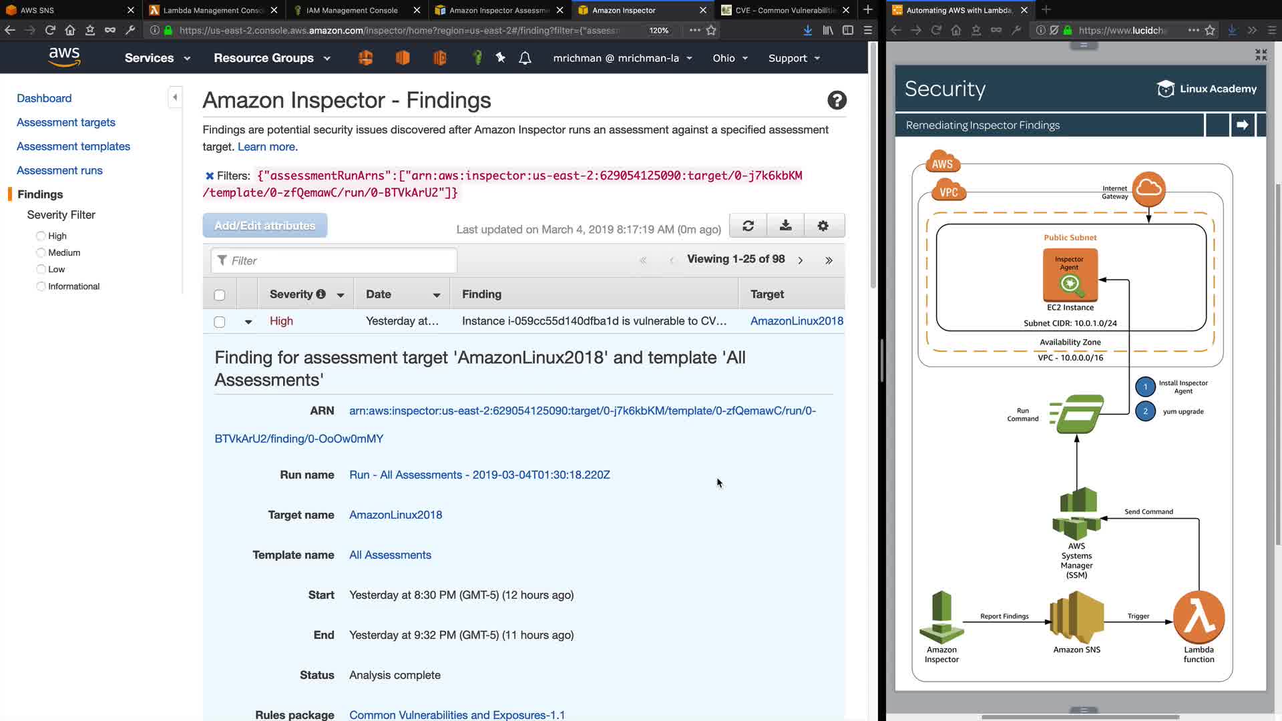Screen dimensions: 1282x721
Task: Go to next page of findings
Action: 800,260
